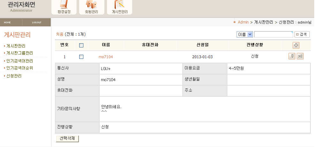320x147 pixels.
Task: Open 신청관리 in the sidebar
Action: click(x=14, y=76)
